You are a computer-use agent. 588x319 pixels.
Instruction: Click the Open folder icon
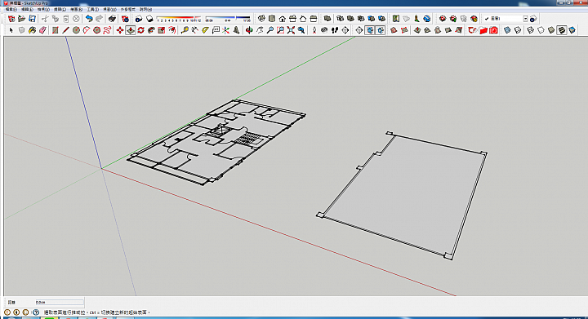coord(22,18)
